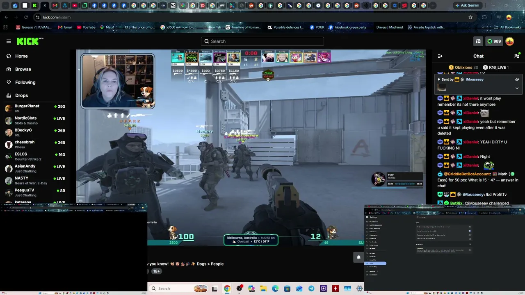This screenshot has height=295, width=525.
Task: Open the user profile avatar menu
Action: click(510, 41)
